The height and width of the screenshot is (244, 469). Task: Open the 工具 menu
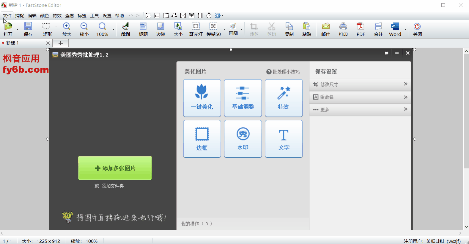pyautogui.click(x=95, y=15)
